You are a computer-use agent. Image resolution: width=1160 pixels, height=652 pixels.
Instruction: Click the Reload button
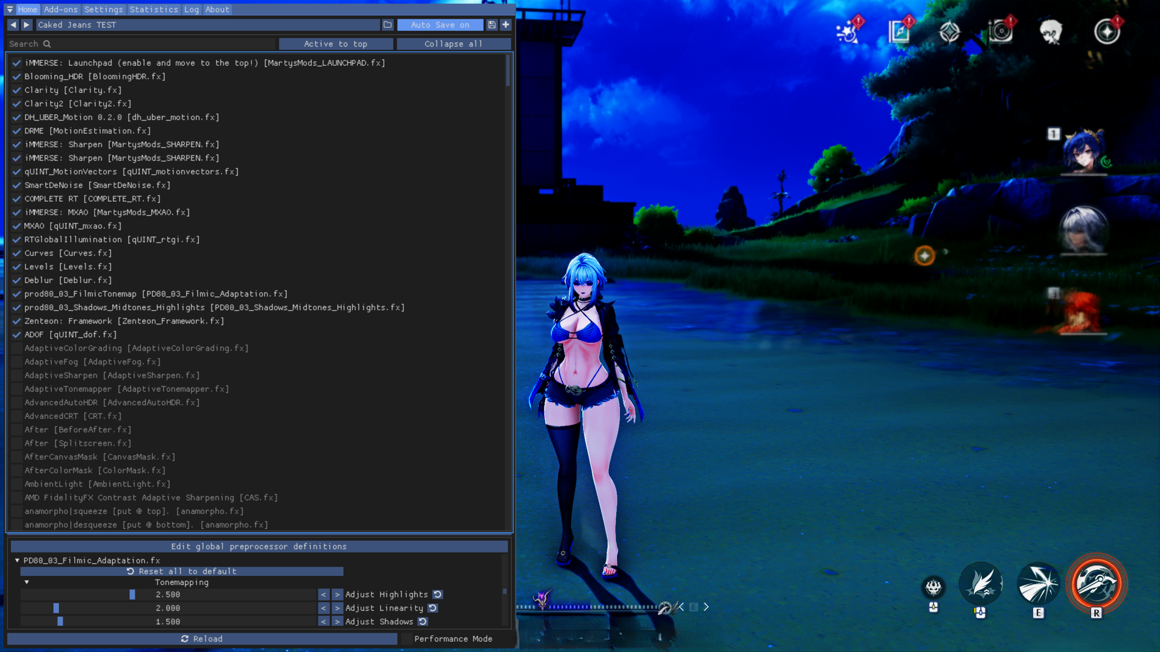(x=202, y=639)
